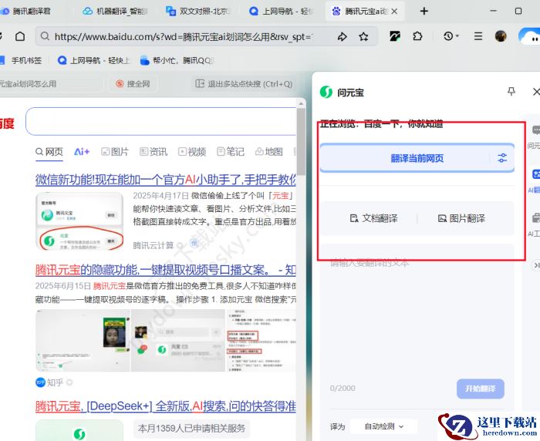
Task: Open a new tab with the plus button
Action: (424, 12)
